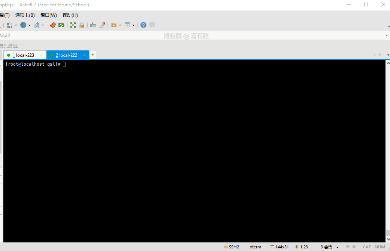The width and height of the screenshot is (390, 251).
Task: Click the terminal scrollbar down arrow
Action: click(388, 239)
